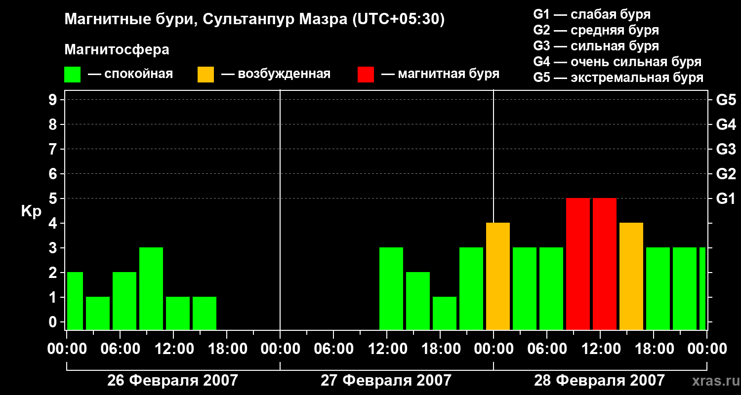Click the green 'спокойная' legend swatch
The width and height of the screenshot is (741, 395).
point(73,74)
